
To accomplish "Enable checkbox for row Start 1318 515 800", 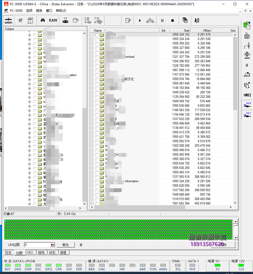I will pos(97,199).
